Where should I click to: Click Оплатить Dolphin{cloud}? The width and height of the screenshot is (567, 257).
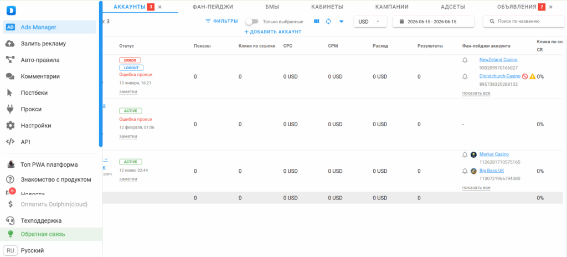[54, 204]
